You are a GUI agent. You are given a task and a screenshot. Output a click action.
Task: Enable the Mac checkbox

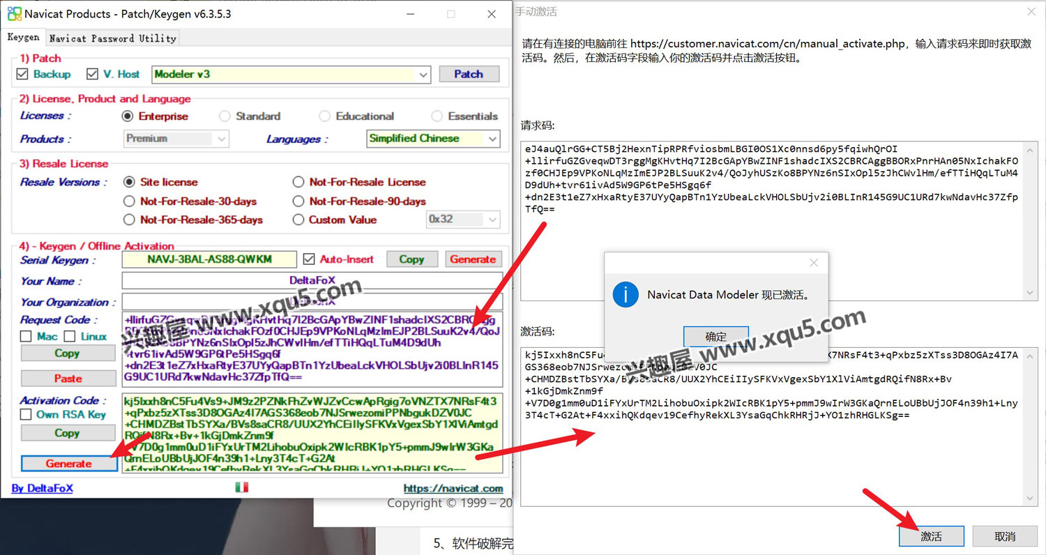[x=26, y=336]
